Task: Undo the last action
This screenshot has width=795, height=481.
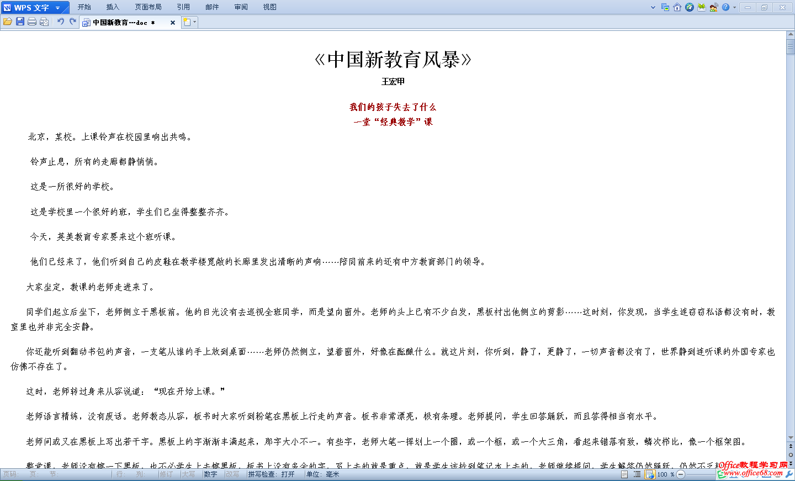Action: (61, 22)
